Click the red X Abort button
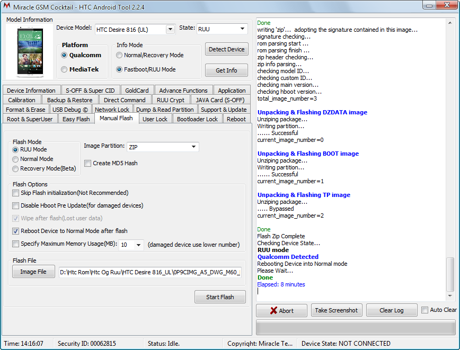The height and width of the screenshot is (350, 460). (x=281, y=310)
